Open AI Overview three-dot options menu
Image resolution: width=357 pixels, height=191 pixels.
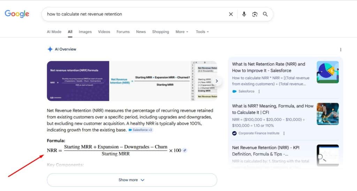click(x=341, y=49)
